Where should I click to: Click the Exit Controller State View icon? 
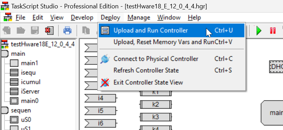[105, 82]
